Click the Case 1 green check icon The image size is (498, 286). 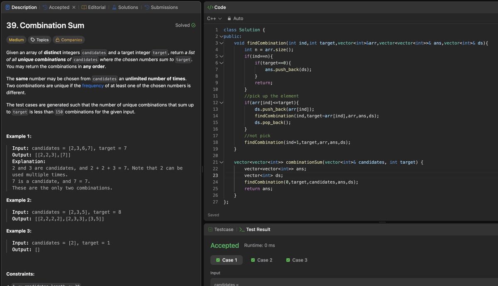click(x=217, y=260)
